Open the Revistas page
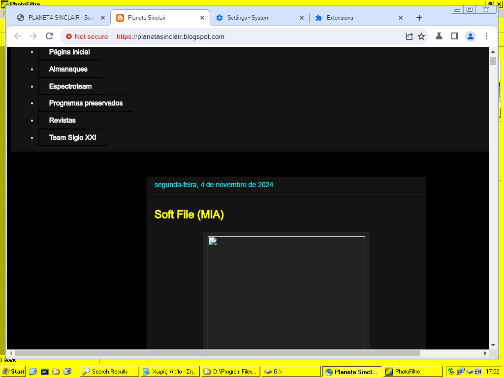Screen dimensions: 504x378 [x=63, y=121]
